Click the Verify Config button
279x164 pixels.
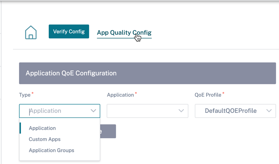69,31
